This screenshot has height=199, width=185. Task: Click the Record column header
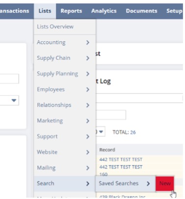(x=107, y=149)
